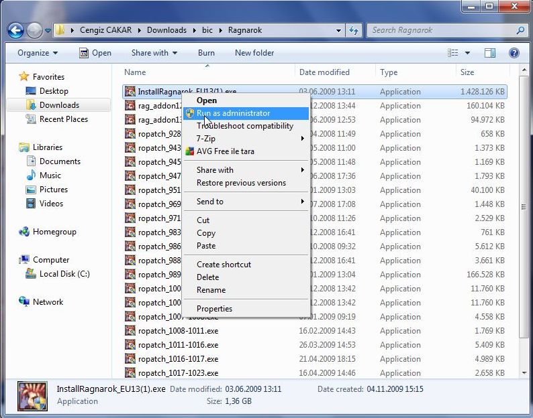Select ropatch_1011-1016.exe file
Screen dimensions: 533x418
(314, 345)
